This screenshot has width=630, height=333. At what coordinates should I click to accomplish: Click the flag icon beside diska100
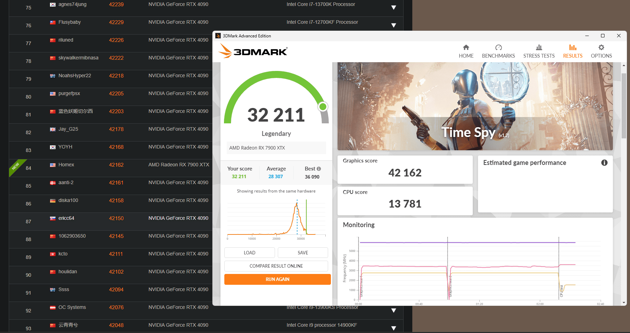(53, 201)
